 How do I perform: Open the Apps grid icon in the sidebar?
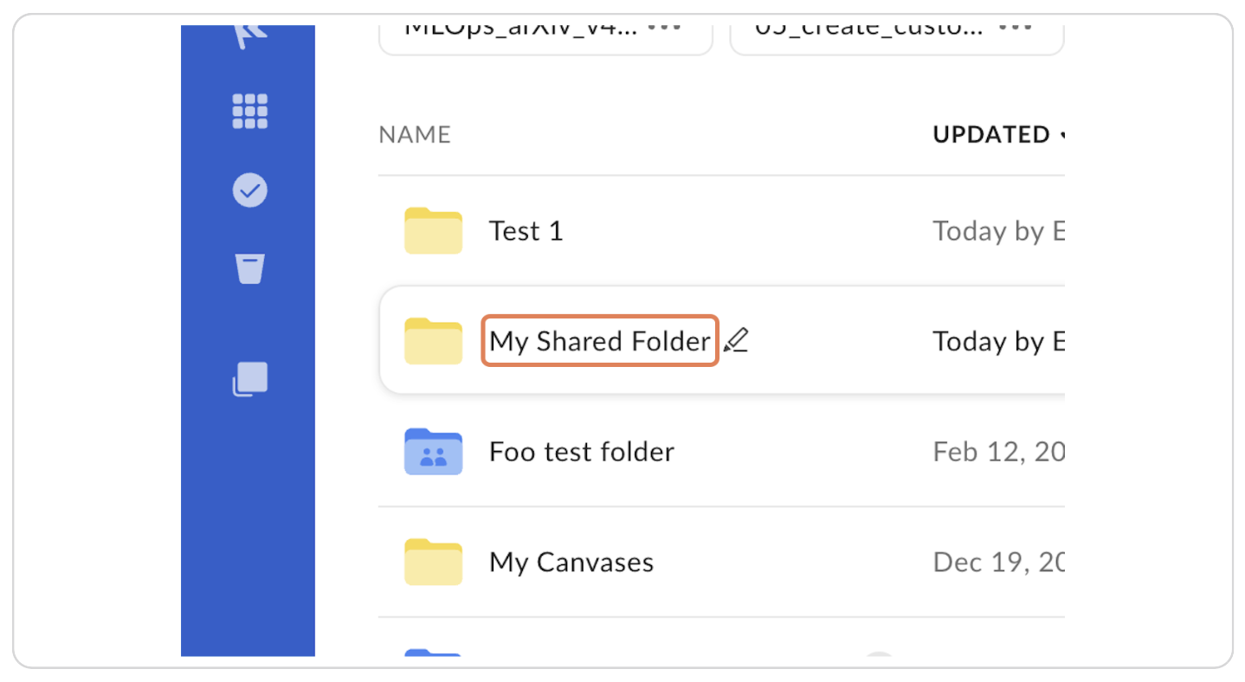point(249,111)
